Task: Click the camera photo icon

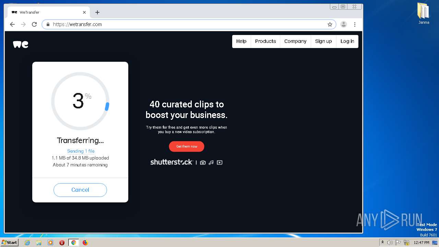Action: click(203, 163)
